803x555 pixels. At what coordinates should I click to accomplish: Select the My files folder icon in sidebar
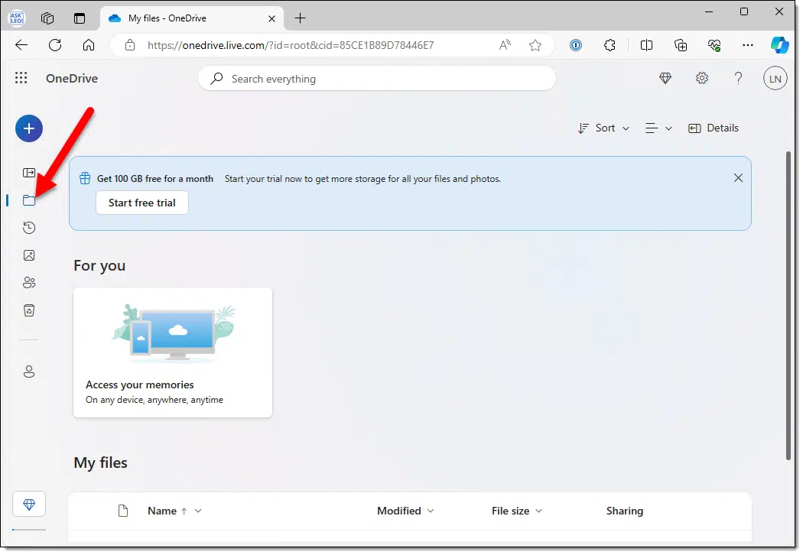(29, 200)
